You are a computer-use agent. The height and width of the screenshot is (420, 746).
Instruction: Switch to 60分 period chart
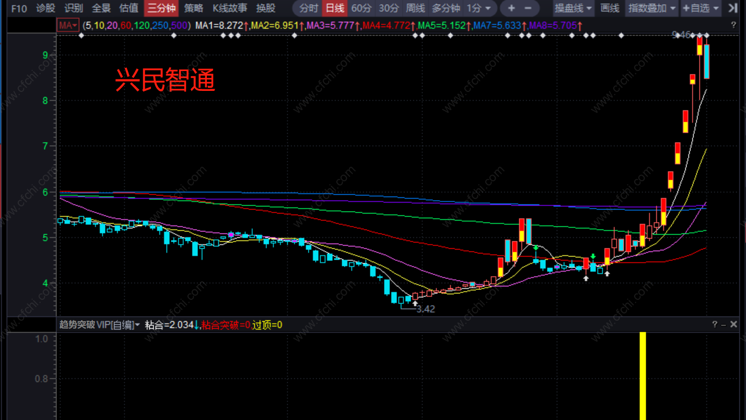362,8
